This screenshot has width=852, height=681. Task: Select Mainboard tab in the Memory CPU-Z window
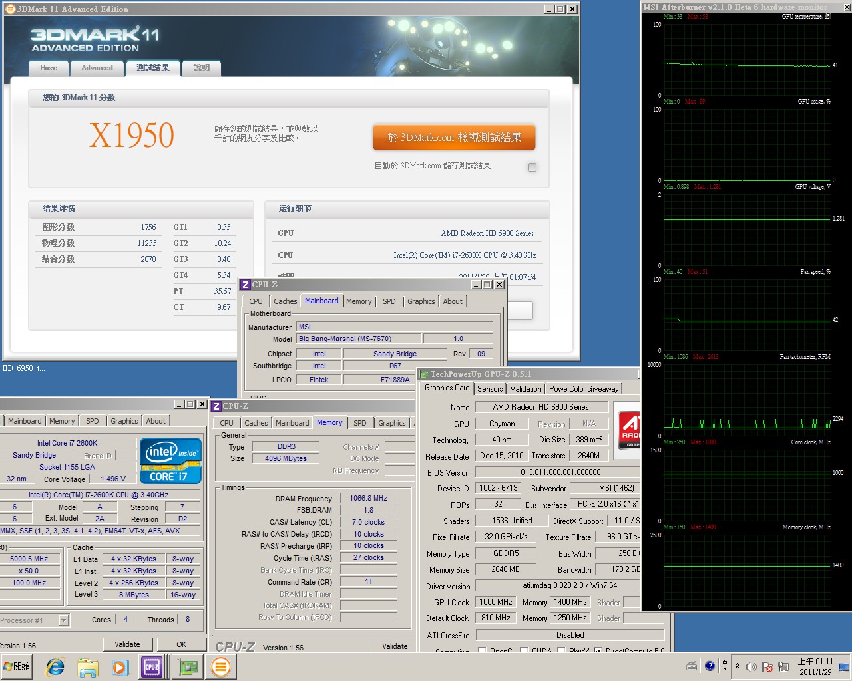pyautogui.click(x=292, y=423)
